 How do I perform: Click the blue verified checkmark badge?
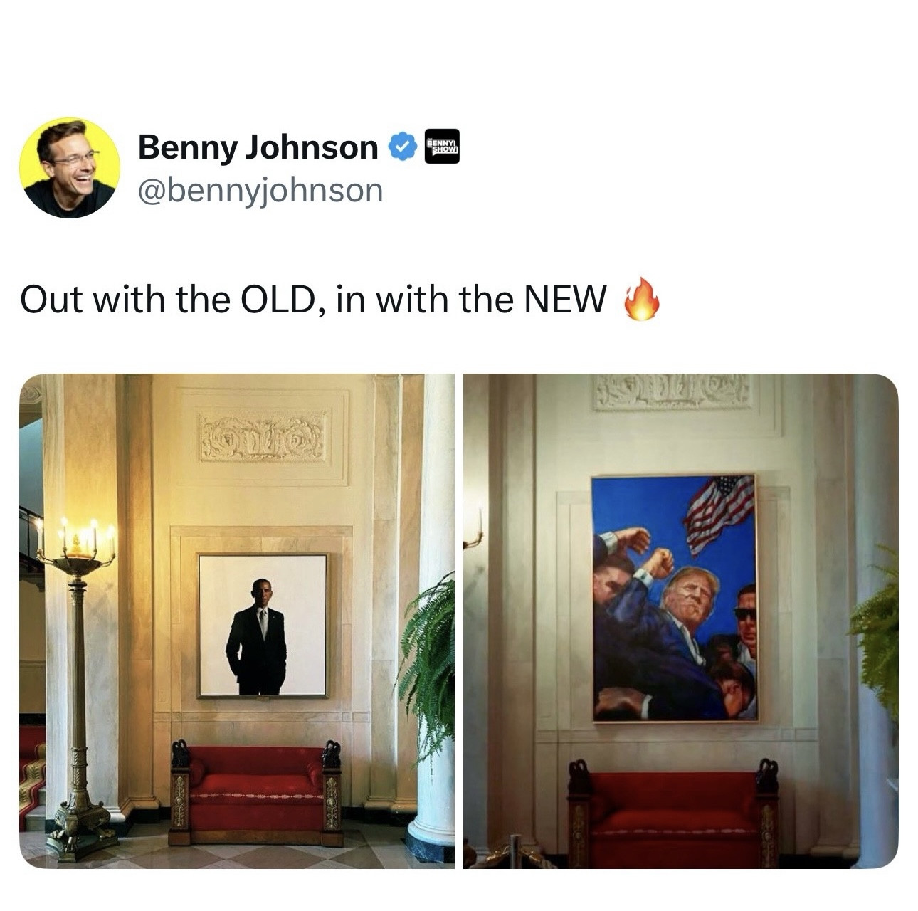point(402,147)
